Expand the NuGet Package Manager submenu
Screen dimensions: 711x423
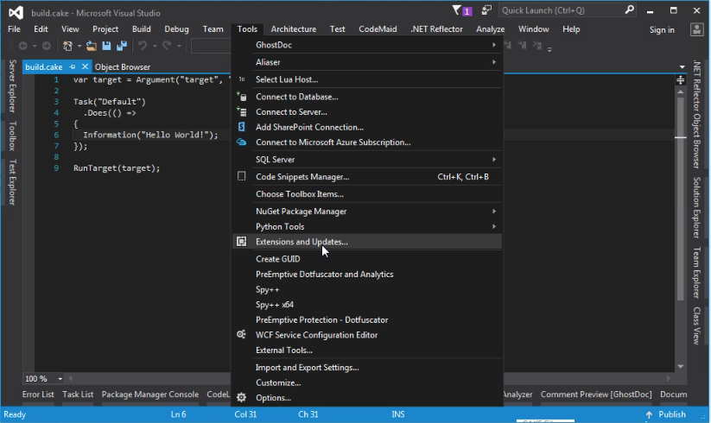point(494,211)
